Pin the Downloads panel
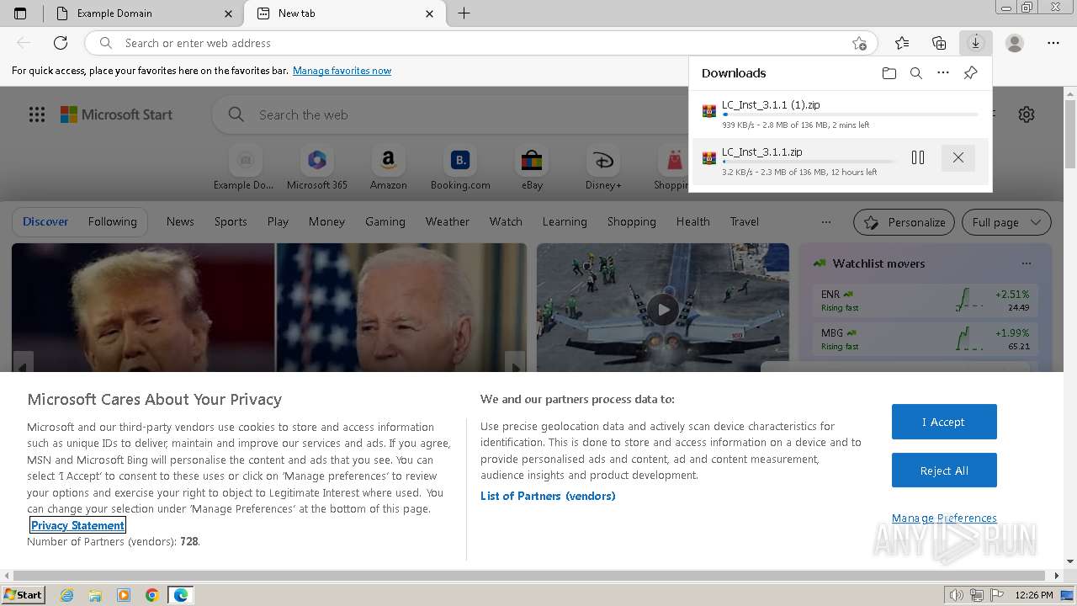The height and width of the screenshot is (606, 1077). 970,73
